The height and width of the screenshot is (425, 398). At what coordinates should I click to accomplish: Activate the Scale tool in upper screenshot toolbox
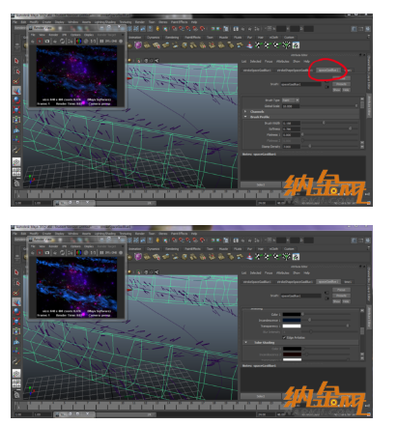[16, 110]
